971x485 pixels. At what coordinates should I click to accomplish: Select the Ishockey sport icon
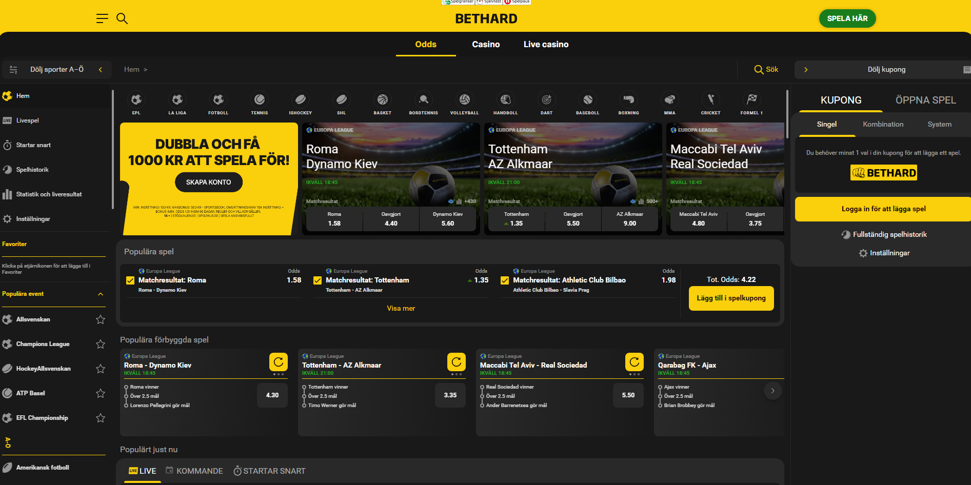click(x=301, y=99)
